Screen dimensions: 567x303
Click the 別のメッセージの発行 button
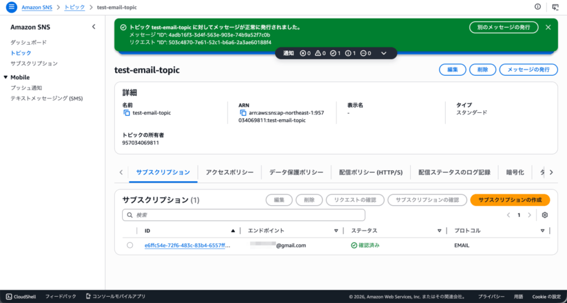504,27
